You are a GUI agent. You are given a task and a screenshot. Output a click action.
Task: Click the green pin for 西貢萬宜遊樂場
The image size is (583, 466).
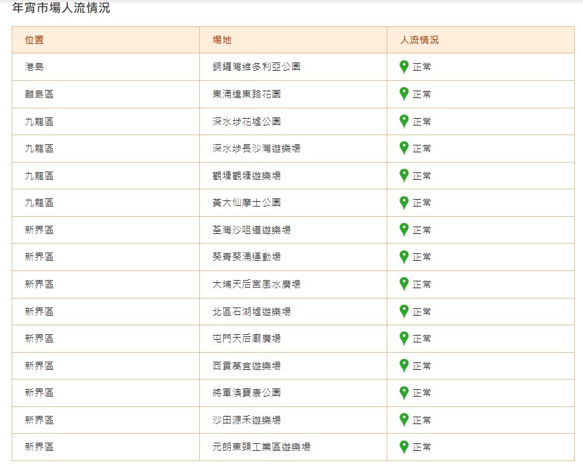tap(404, 365)
